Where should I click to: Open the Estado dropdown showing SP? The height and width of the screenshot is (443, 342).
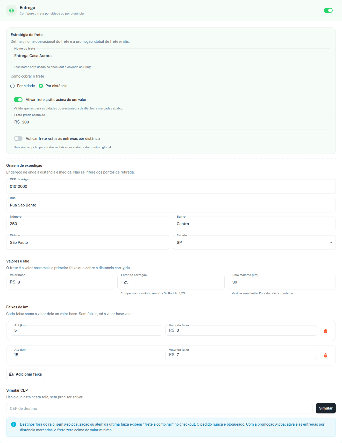(x=254, y=243)
